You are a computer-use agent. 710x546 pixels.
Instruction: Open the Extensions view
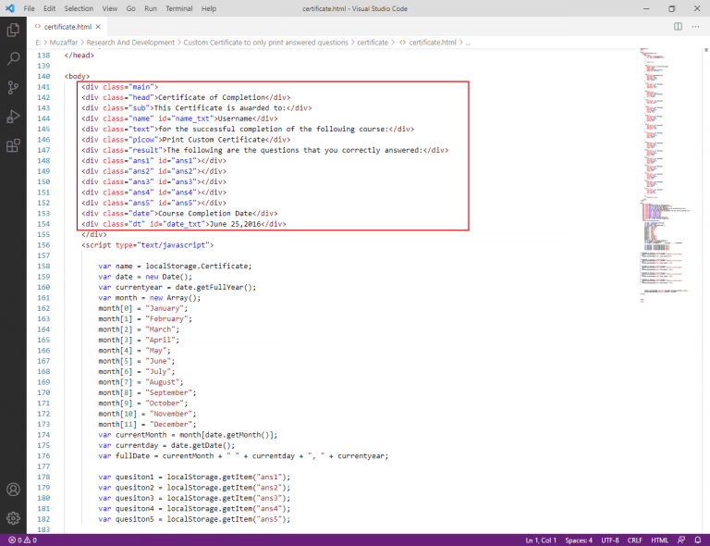(x=13, y=145)
